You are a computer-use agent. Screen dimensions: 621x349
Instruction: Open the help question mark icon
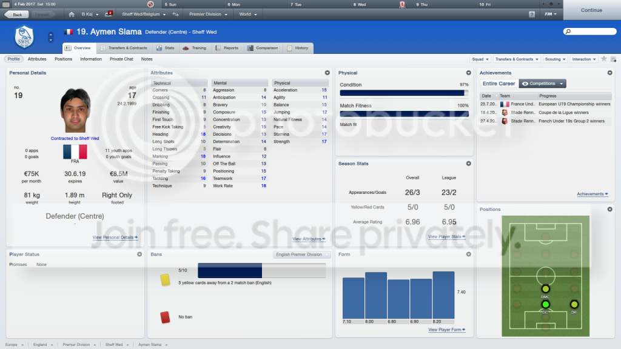tap(531, 15)
